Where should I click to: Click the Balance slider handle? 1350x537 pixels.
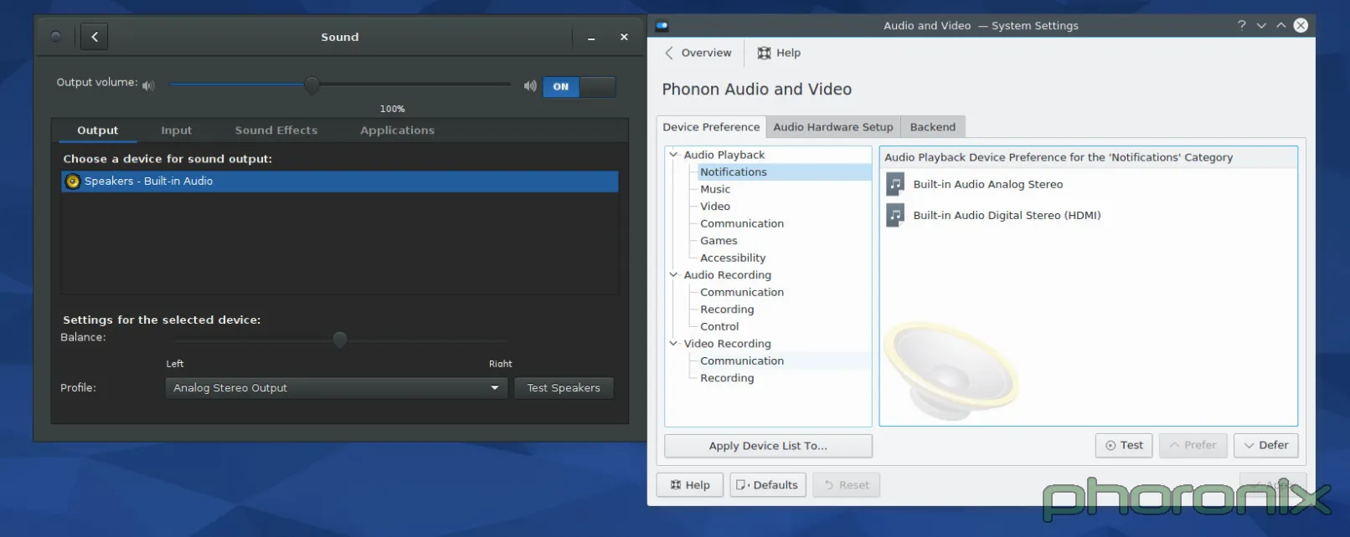[x=339, y=340]
